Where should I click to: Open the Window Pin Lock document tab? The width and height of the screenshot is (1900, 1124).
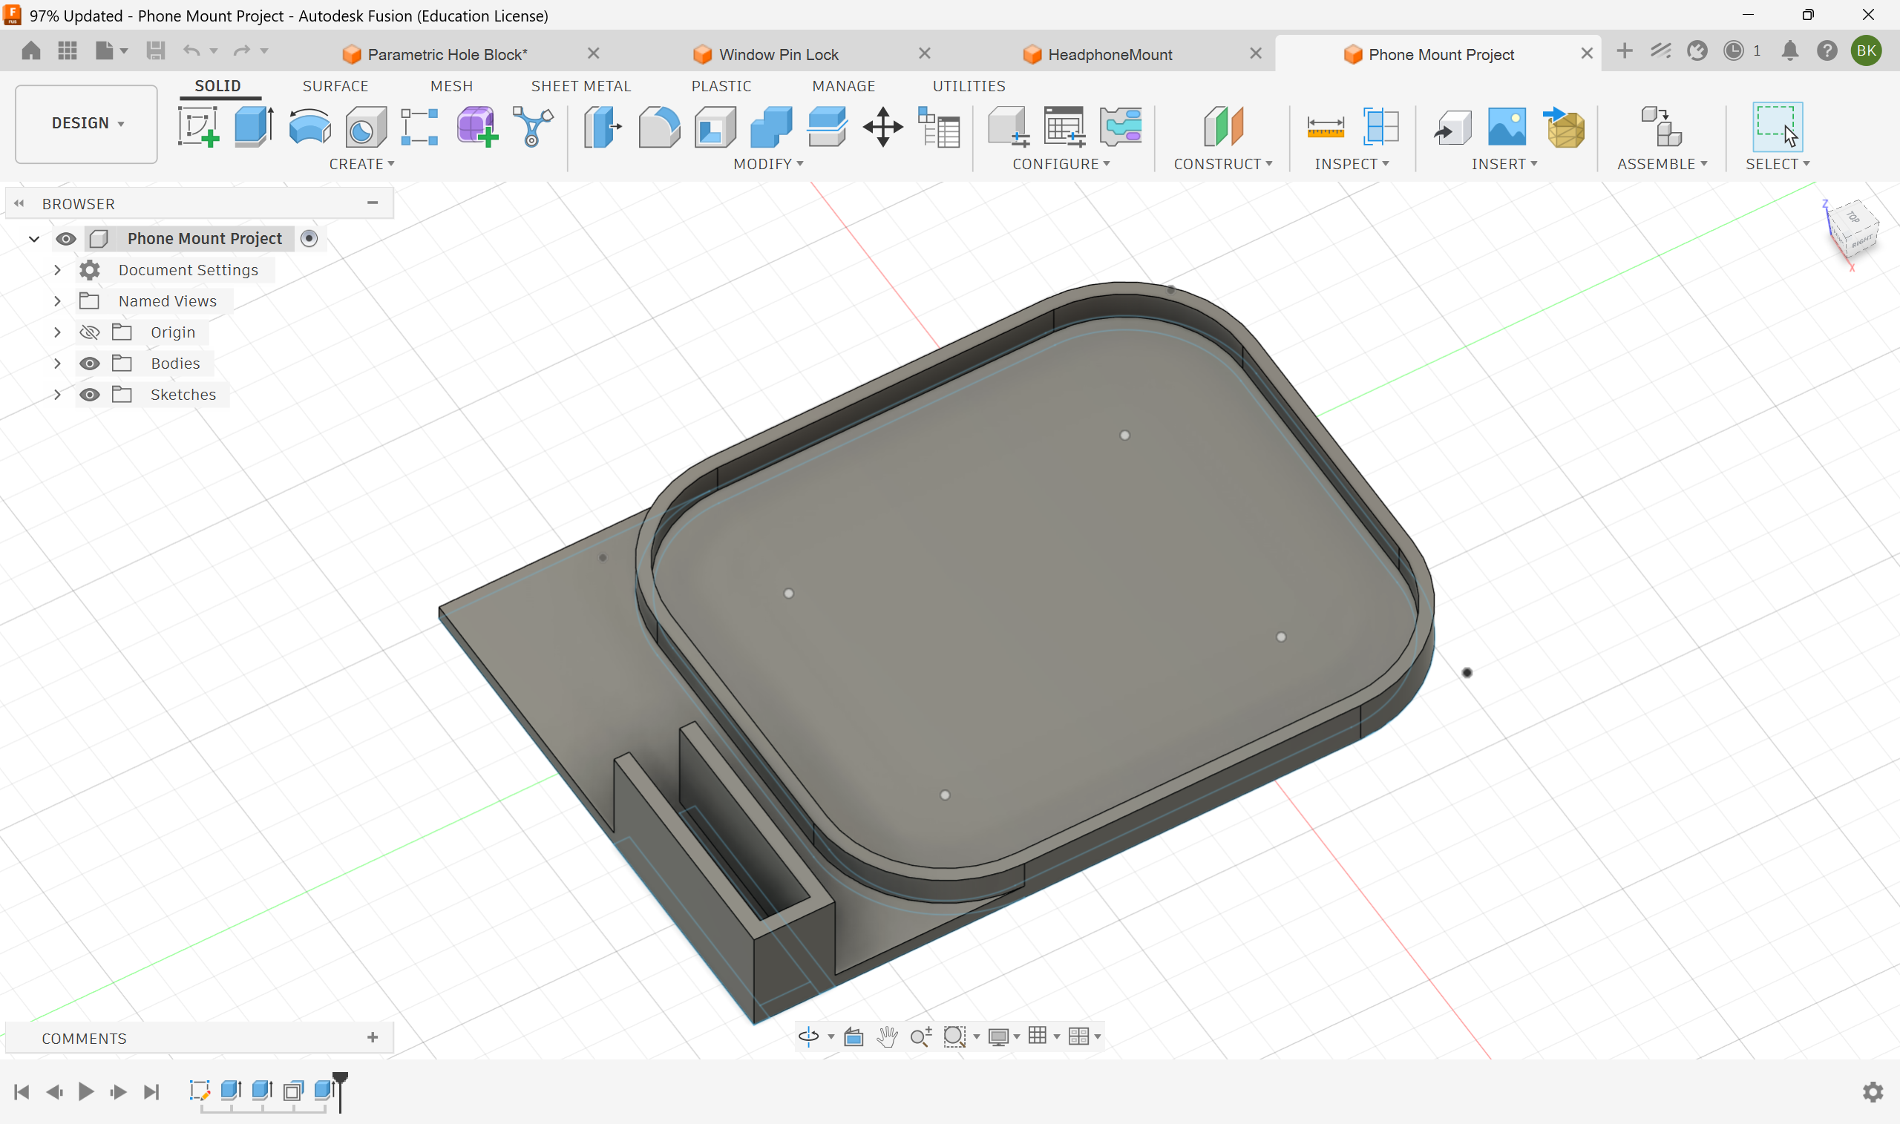[778, 55]
